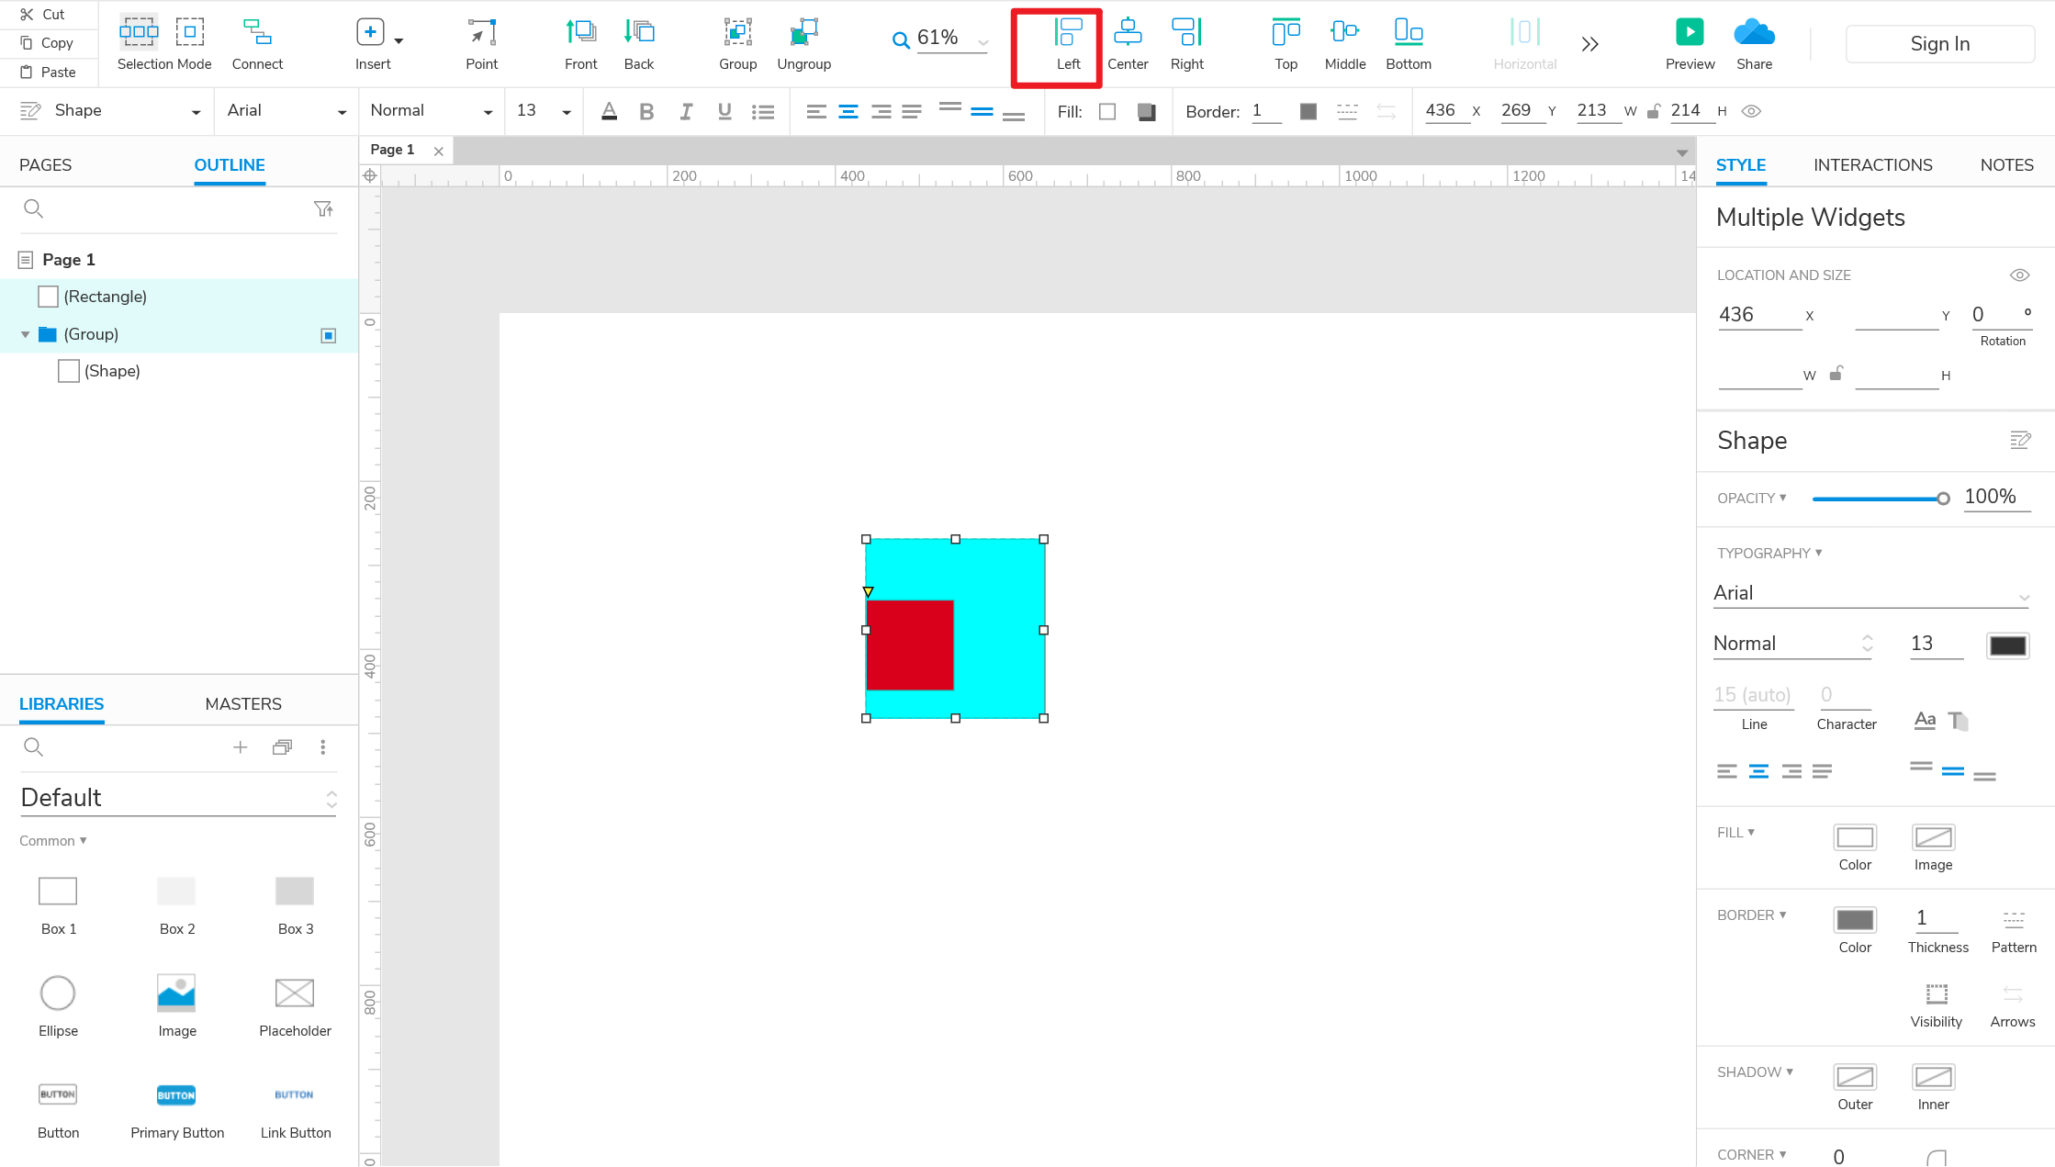The image size is (2055, 1167).
Task: Open the Outer shadow option
Action: point(1855,1076)
